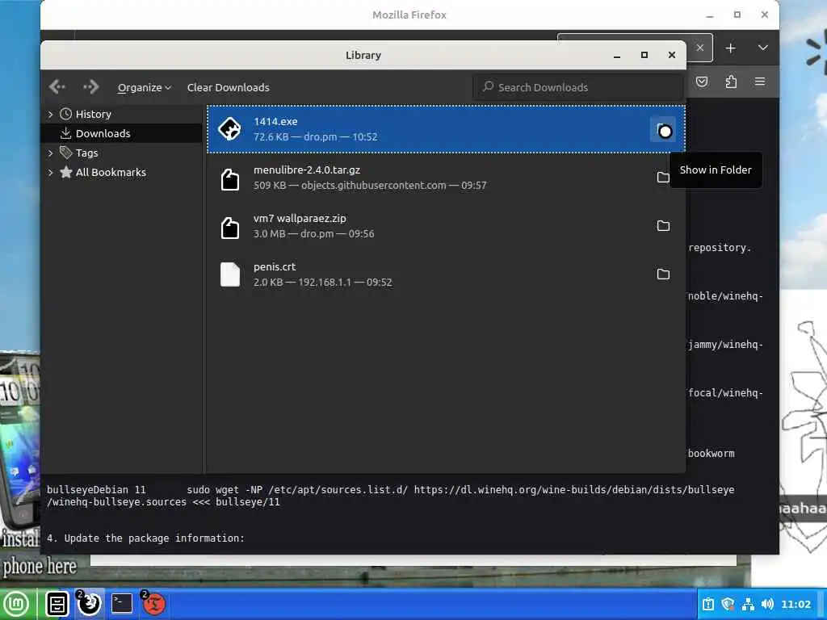Open the Organize dropdown menu
827x620 pixels.
pyautogui.click(x=144, y=87)
